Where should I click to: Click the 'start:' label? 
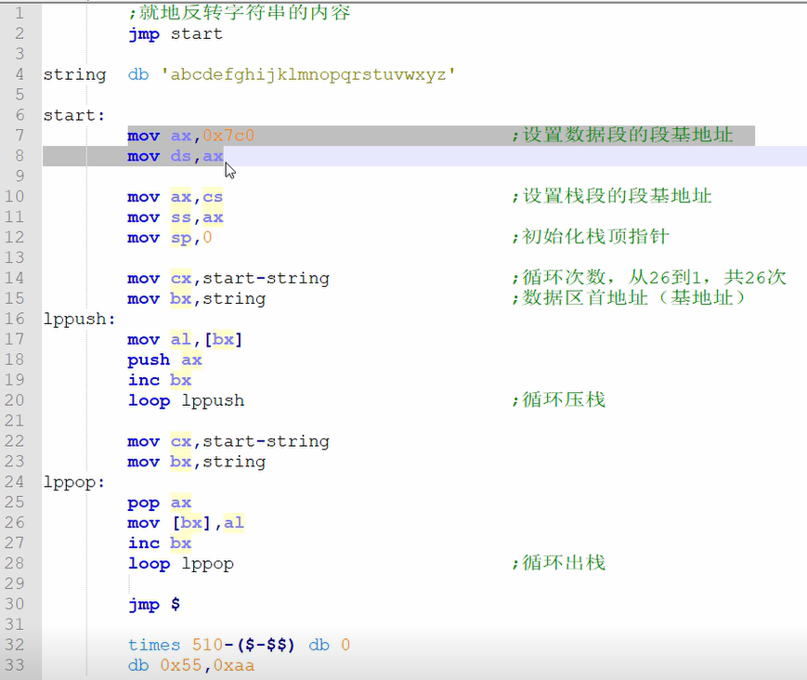pos(74,115)
